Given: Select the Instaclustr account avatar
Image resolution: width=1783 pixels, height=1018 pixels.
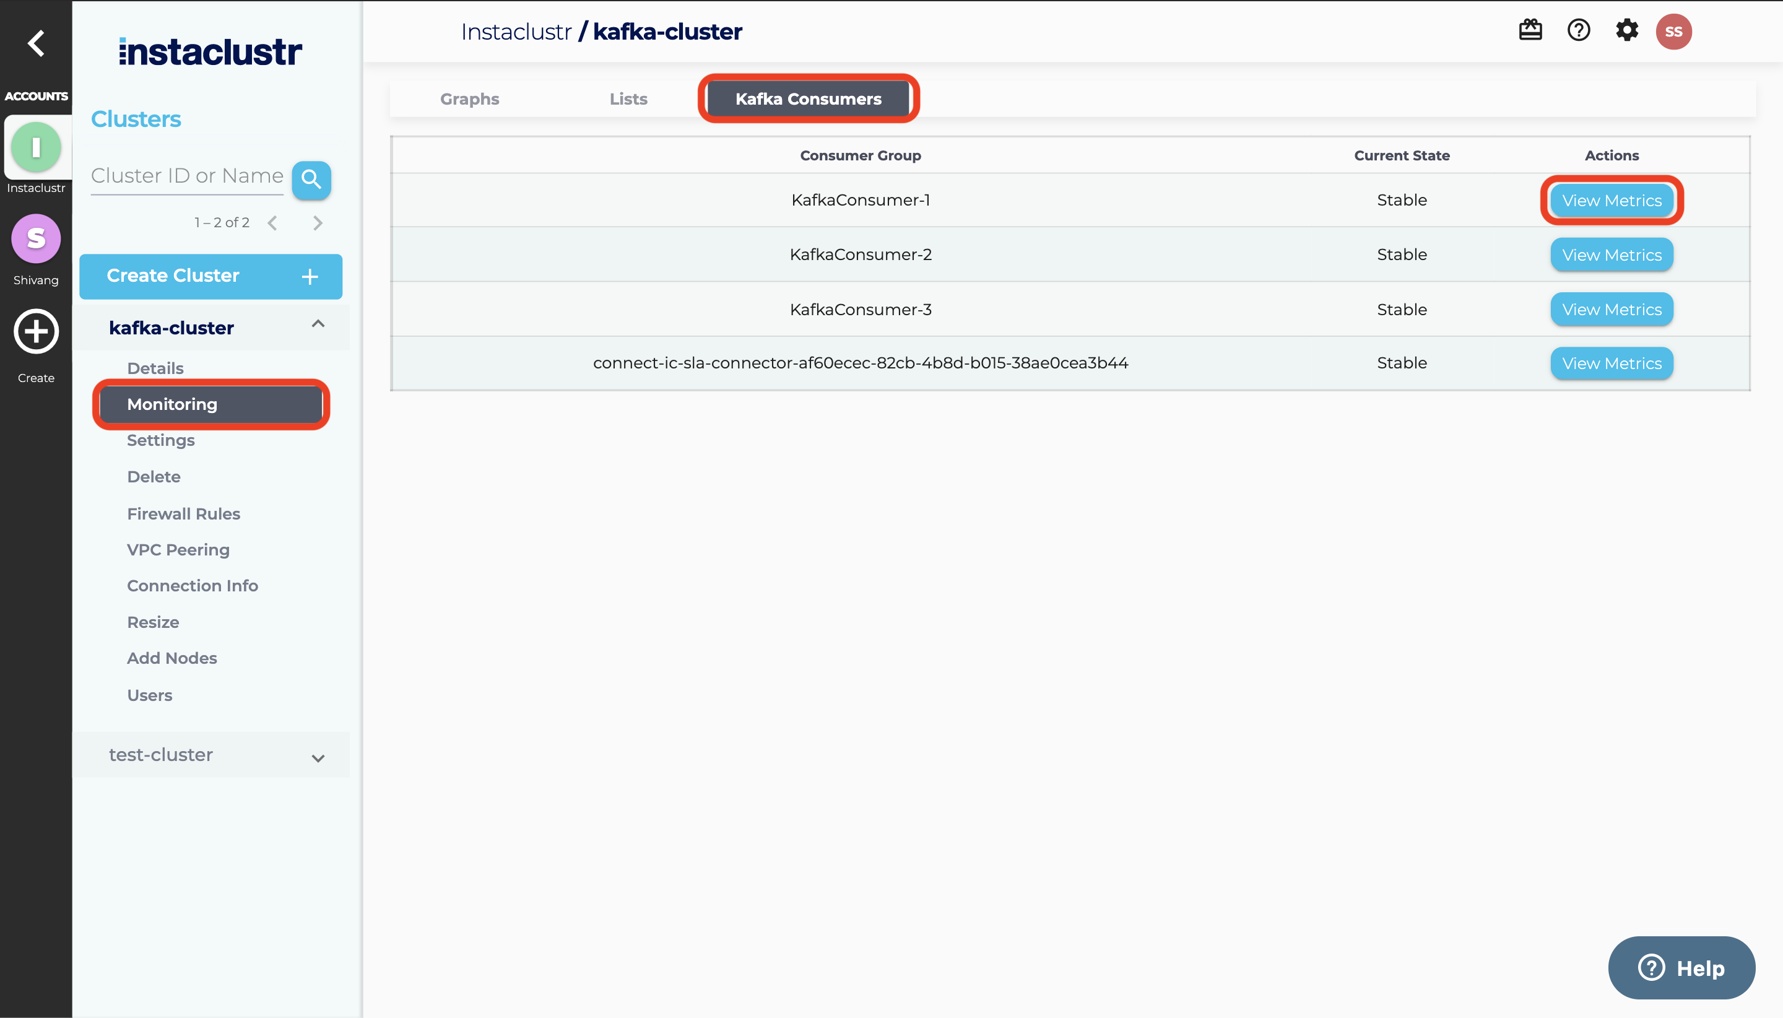Looking at the screenshot, I should (x=36, y=147).
